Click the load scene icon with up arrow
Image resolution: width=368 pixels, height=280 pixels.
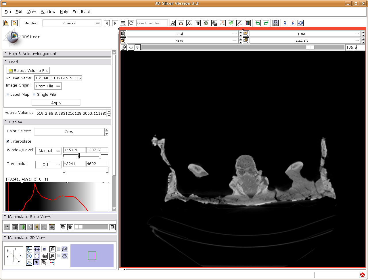click(x=6, y=23)
